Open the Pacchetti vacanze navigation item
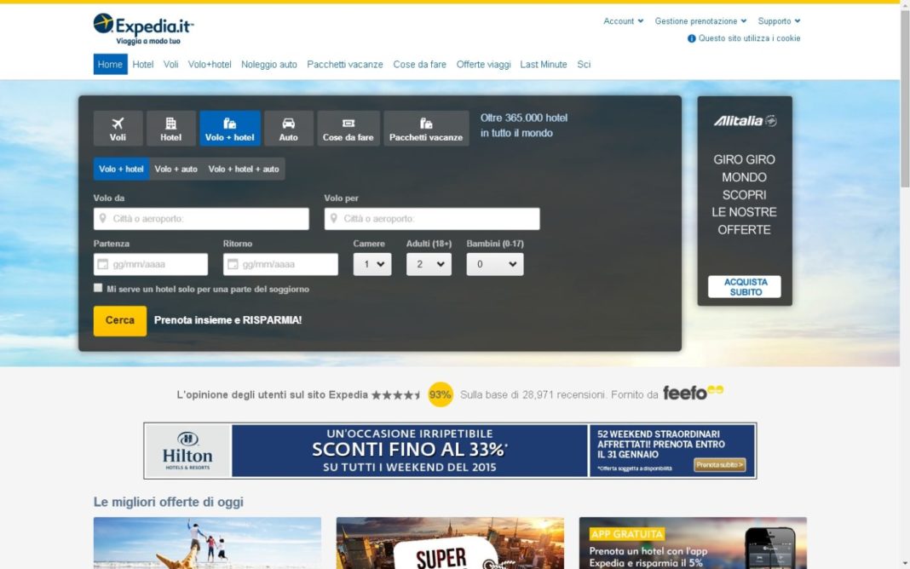This screenshot has width=910, height=569. point(345,65)
